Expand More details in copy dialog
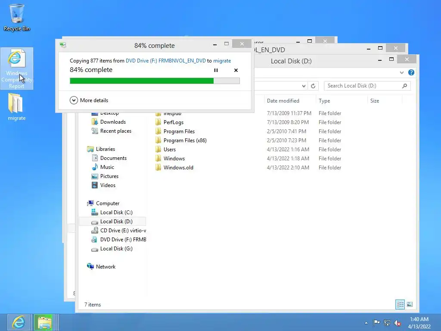This screenshot has height=331, width=441. point(89,100)
